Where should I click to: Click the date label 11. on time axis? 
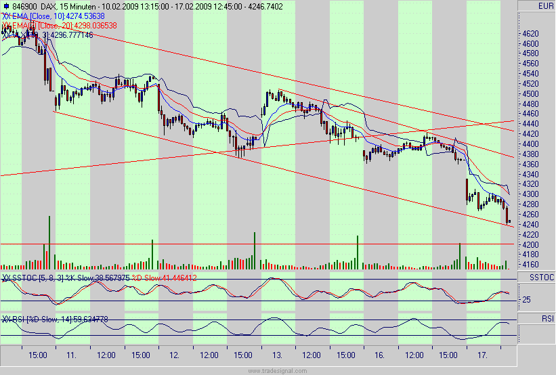click(72, 355)
